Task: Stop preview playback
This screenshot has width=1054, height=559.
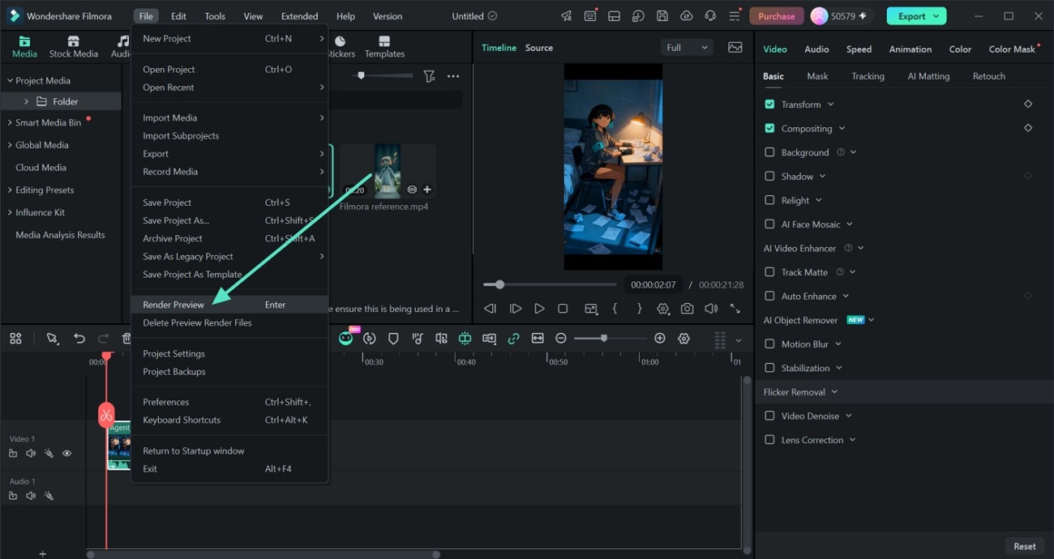Action: 563,309
